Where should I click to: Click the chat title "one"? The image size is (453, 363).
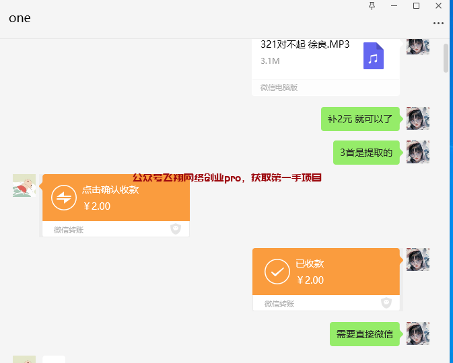20,18
